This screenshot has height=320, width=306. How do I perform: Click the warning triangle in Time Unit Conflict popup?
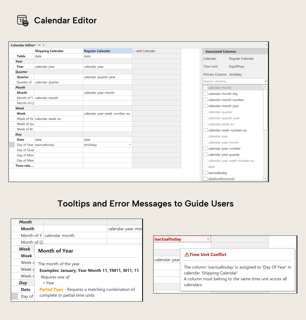tap(187, 254)
